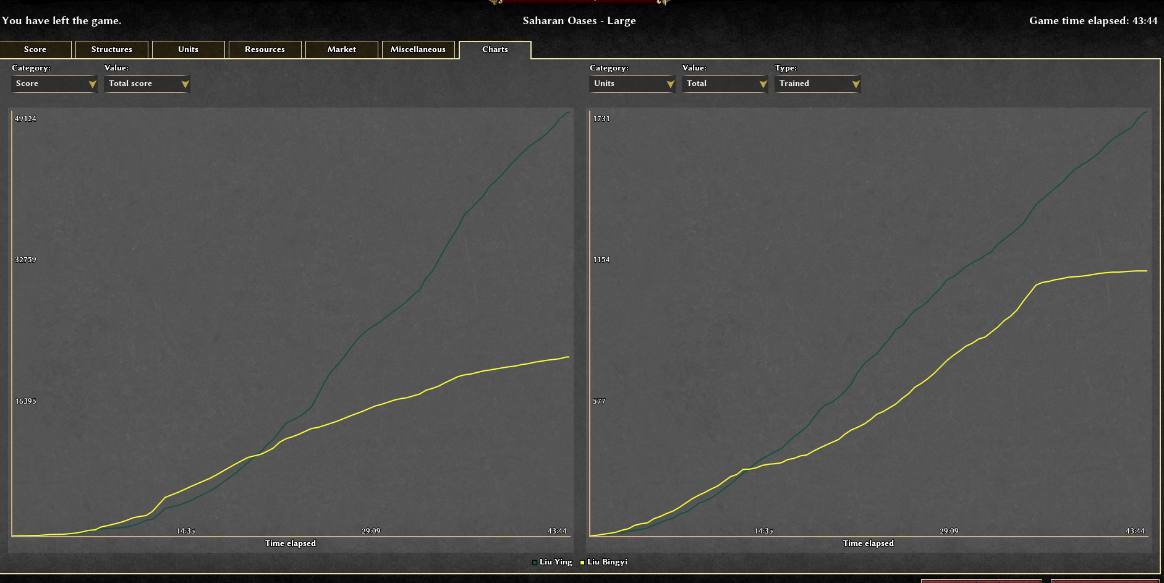
Task: Click the Liu Bingyi player name in legend
Action: coord(607,562)
